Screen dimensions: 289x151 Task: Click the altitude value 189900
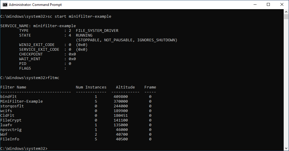pos(121,111)
